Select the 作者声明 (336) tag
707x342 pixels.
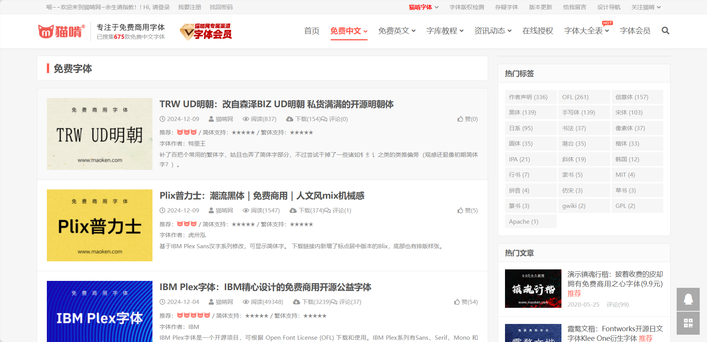pos(531,97)
